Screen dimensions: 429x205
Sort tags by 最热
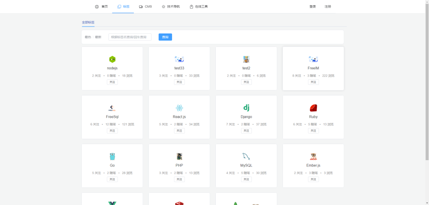pos(88,37)
